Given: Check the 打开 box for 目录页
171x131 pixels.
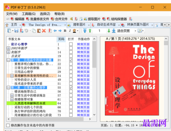Looking at the screenshot, I should click(x=71, y=56).
